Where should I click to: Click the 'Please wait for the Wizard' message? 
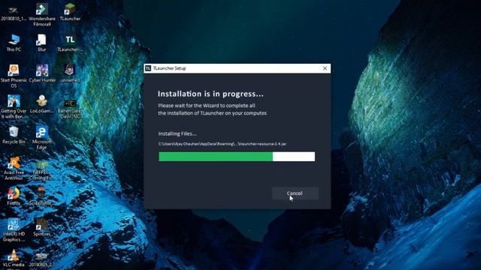213,109
